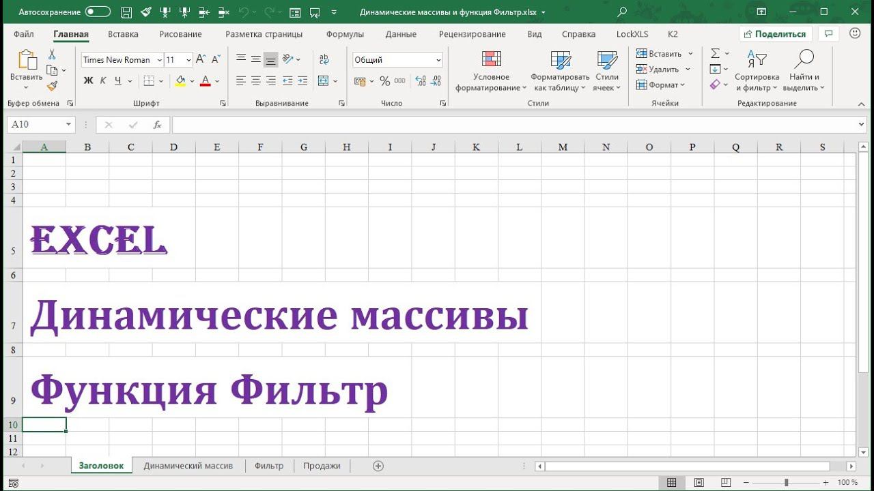
Task: Open the Файл tab
Action: (23, 34)
